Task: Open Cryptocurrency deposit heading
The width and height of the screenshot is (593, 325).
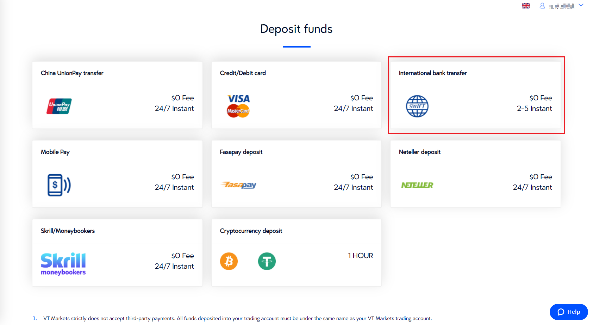Action: click(251, 231)
